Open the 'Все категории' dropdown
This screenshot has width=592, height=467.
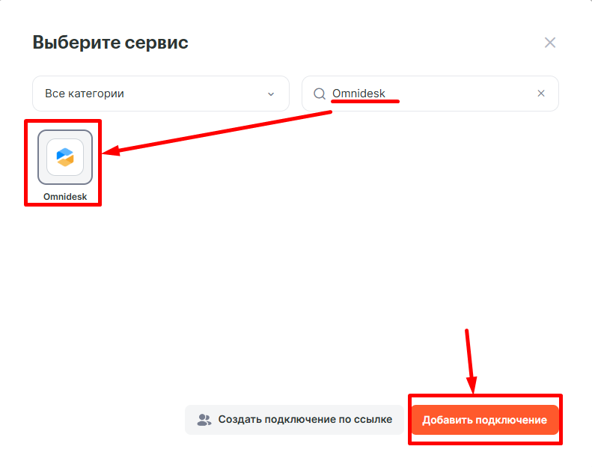(x=160, y=94)
